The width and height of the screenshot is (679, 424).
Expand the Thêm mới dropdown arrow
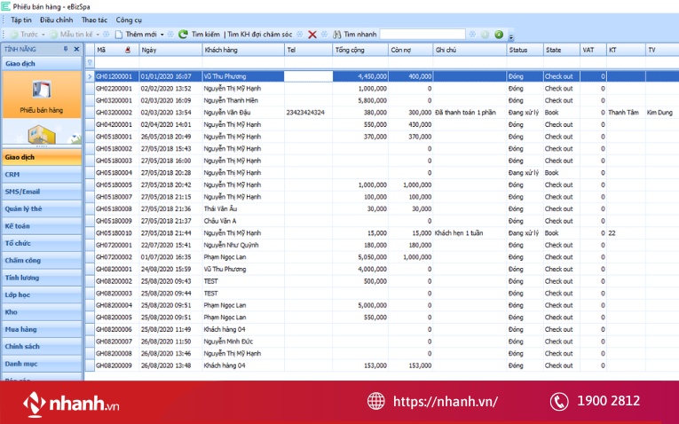pyautogui.click(x=161, y=35)
